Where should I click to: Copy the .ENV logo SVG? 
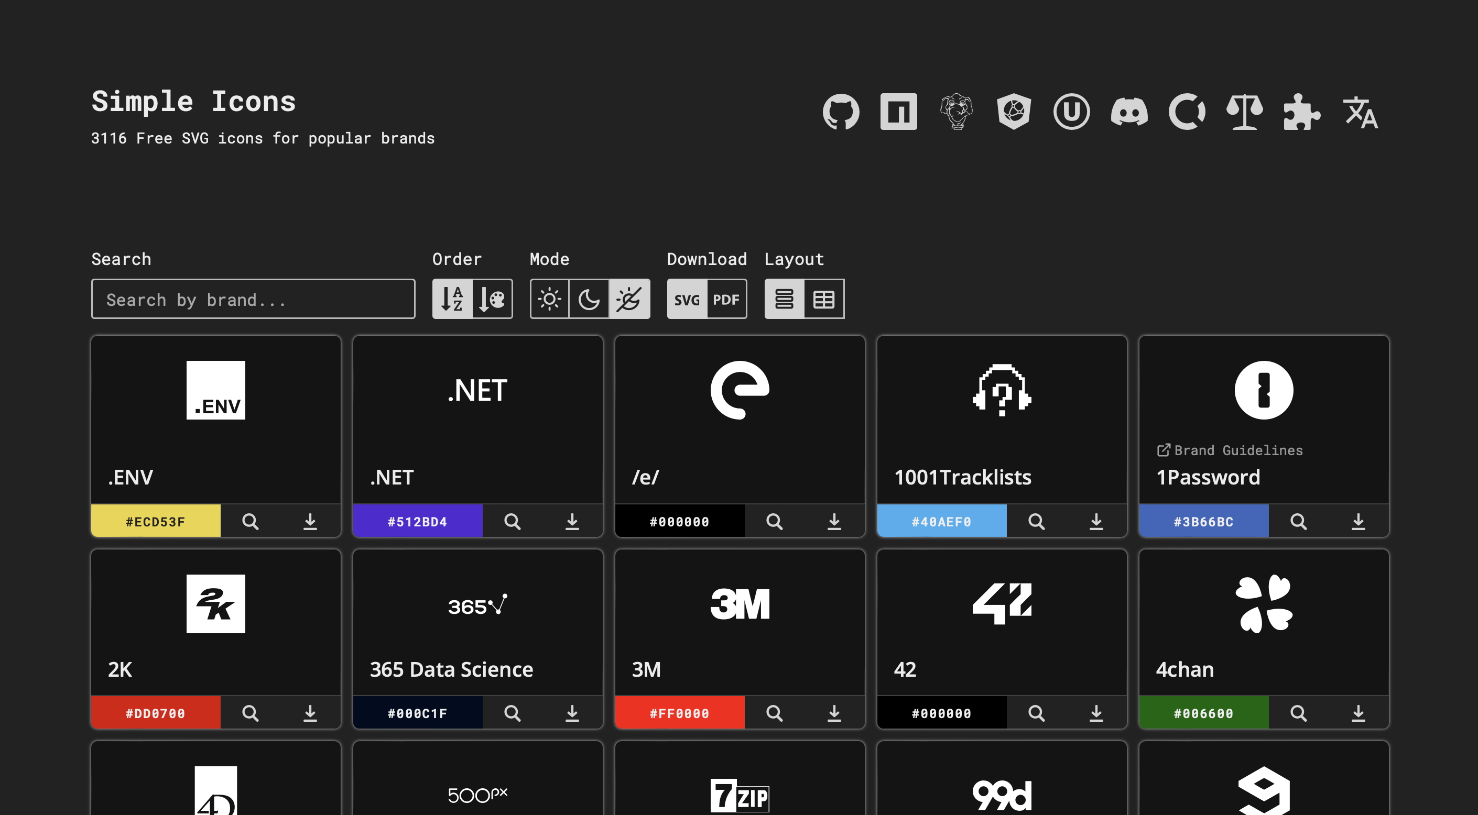click(216, 390)
